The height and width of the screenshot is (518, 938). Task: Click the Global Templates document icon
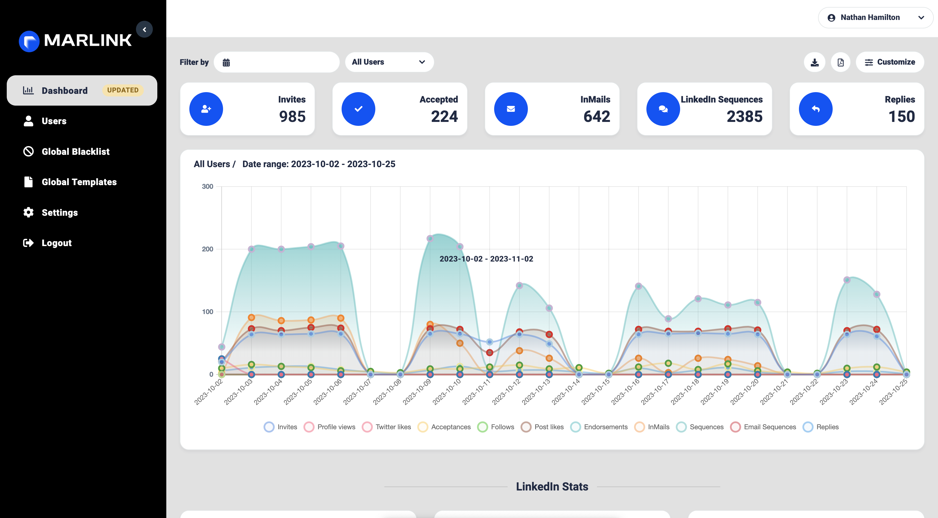pos(28,182)
